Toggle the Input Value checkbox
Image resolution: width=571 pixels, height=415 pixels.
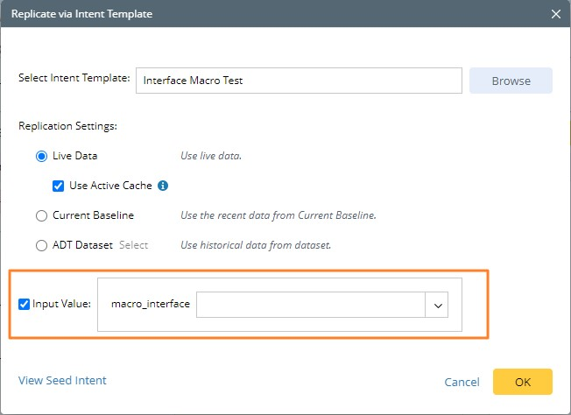click(25, 305)
